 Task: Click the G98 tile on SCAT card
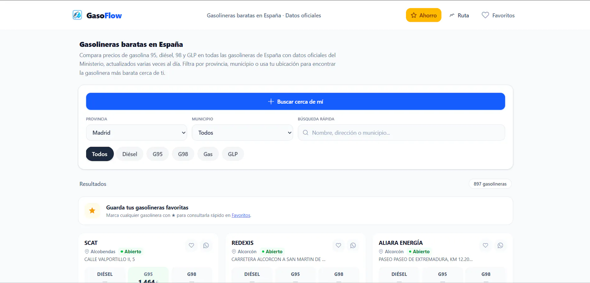click(192, 275)
